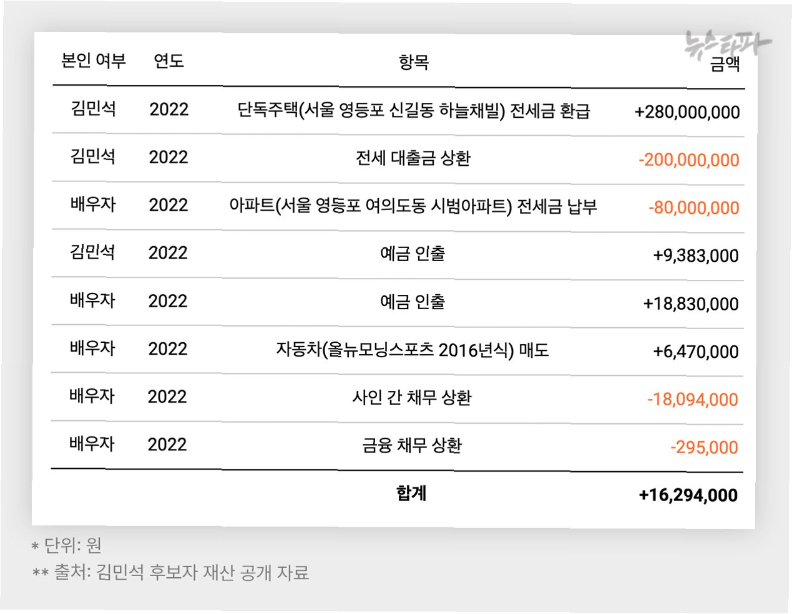Screen dimensions: 792x614
Task: Click the total amount +16,294,000
Action: [x=688, y=496]
